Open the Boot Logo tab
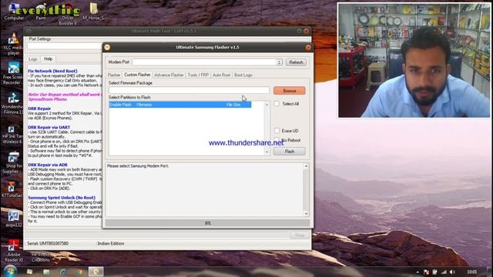The height and width of the screenshot is (277, 493). 243,75
